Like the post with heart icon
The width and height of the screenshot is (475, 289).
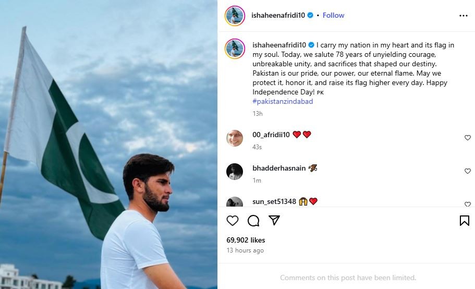(233, 221)
